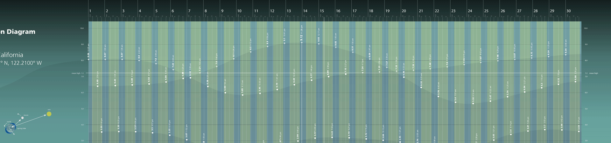Select day 30 in the date ruler
Screen dimensions: 611x143
[568, 11]
